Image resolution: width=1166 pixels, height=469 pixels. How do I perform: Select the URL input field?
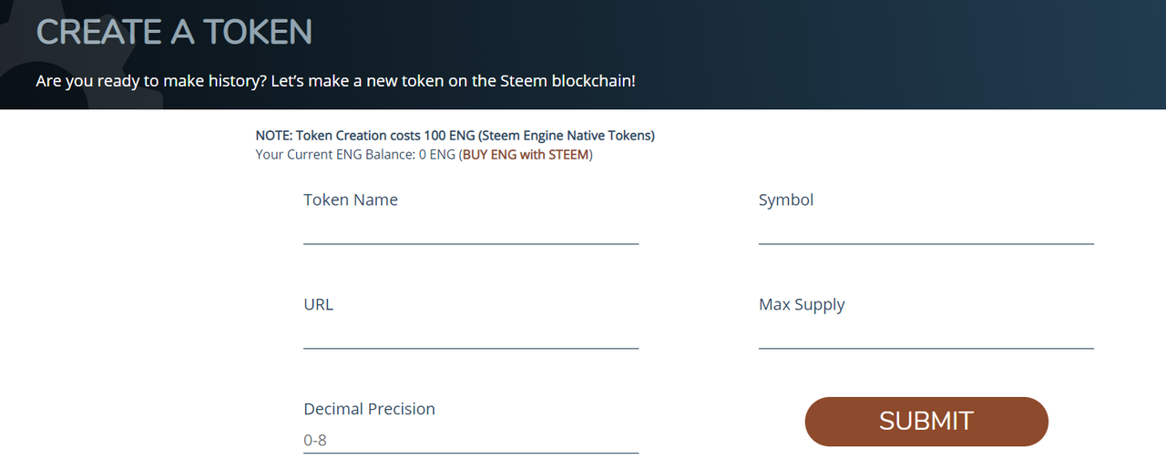coord(470,334)
